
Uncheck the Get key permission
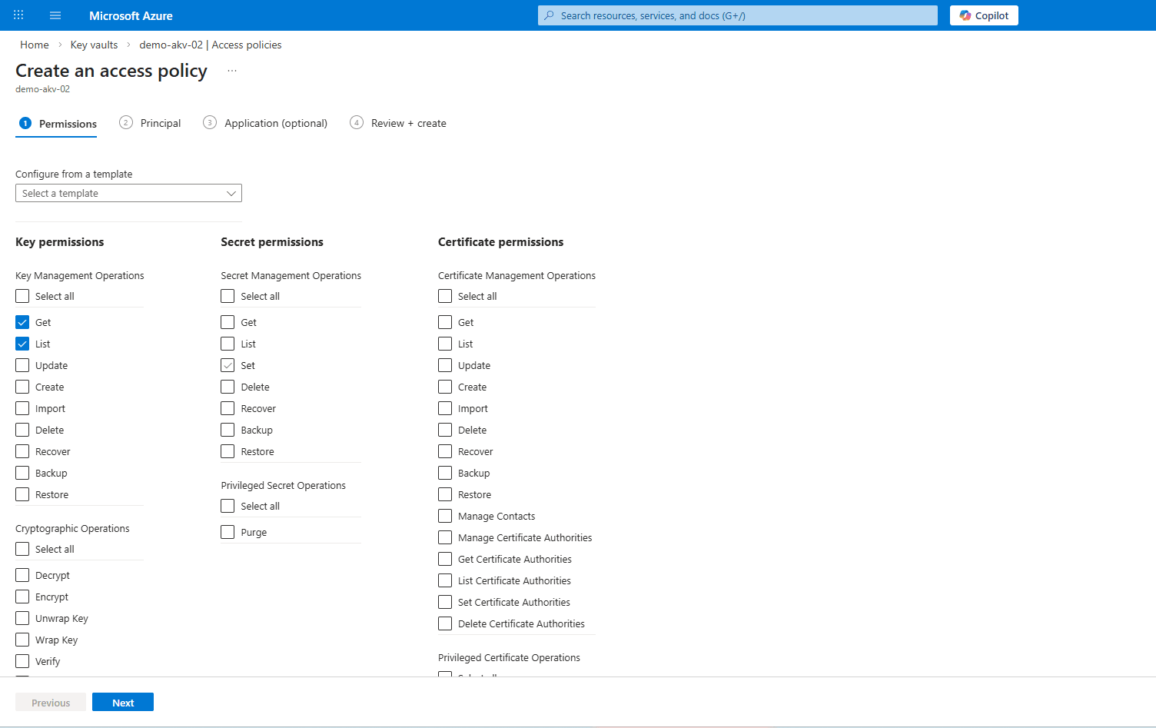coord(22,321)
